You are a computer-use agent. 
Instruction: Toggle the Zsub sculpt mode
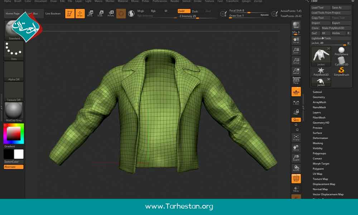pyautogui.click(x=195, y=11)
